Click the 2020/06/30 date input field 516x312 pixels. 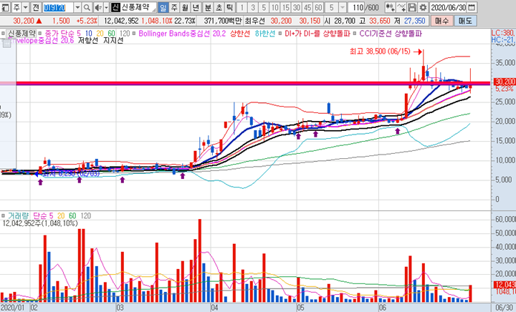[x=448, y=7]
